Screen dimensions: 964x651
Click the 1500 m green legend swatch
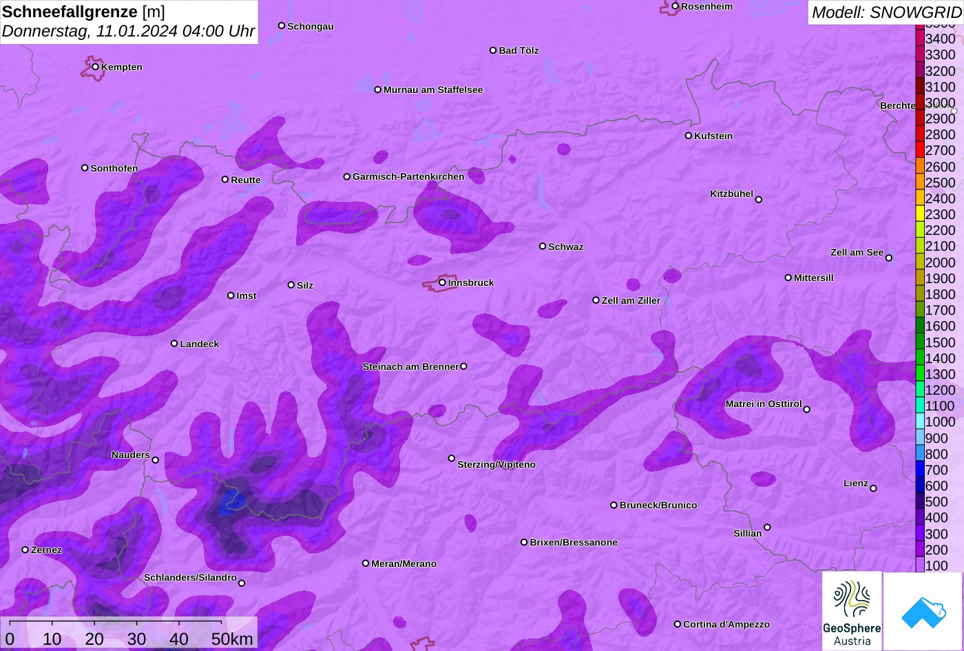coord(920,342)
